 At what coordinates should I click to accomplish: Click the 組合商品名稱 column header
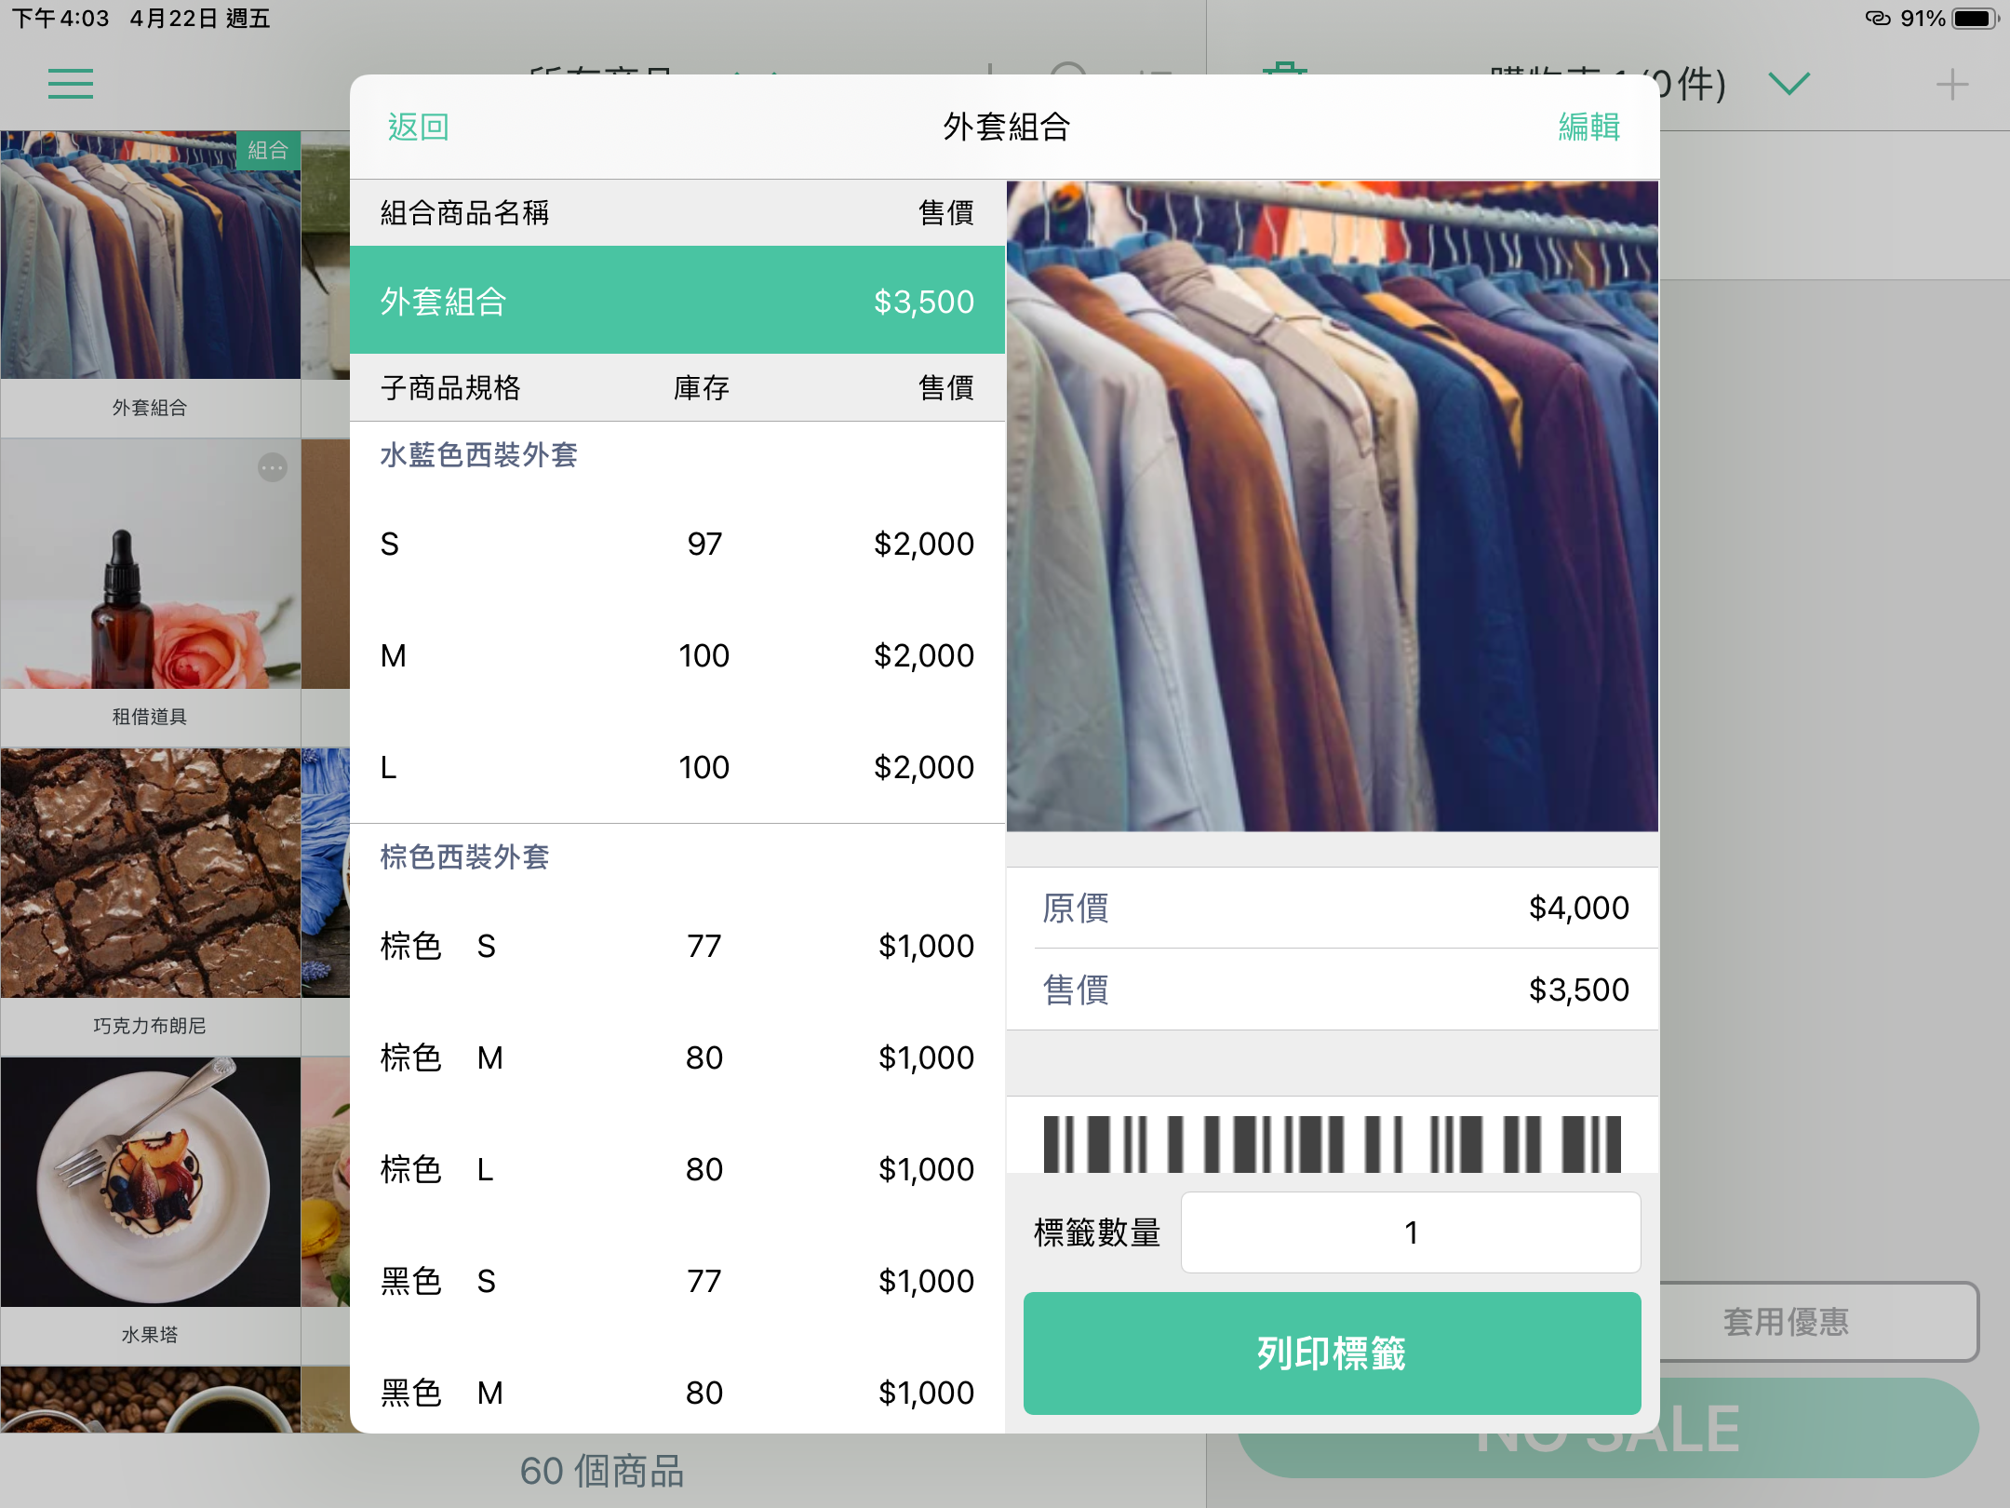pos(464,213)
